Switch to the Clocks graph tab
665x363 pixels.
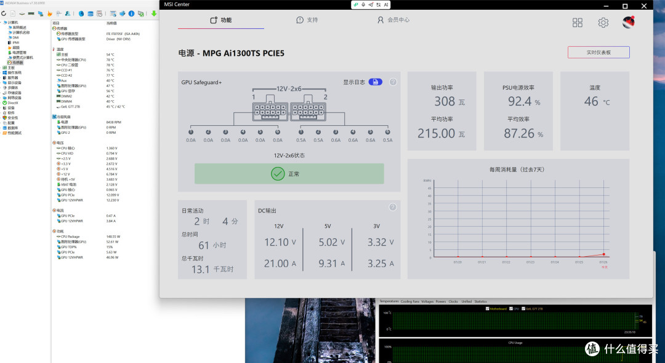tap(453, 301)
